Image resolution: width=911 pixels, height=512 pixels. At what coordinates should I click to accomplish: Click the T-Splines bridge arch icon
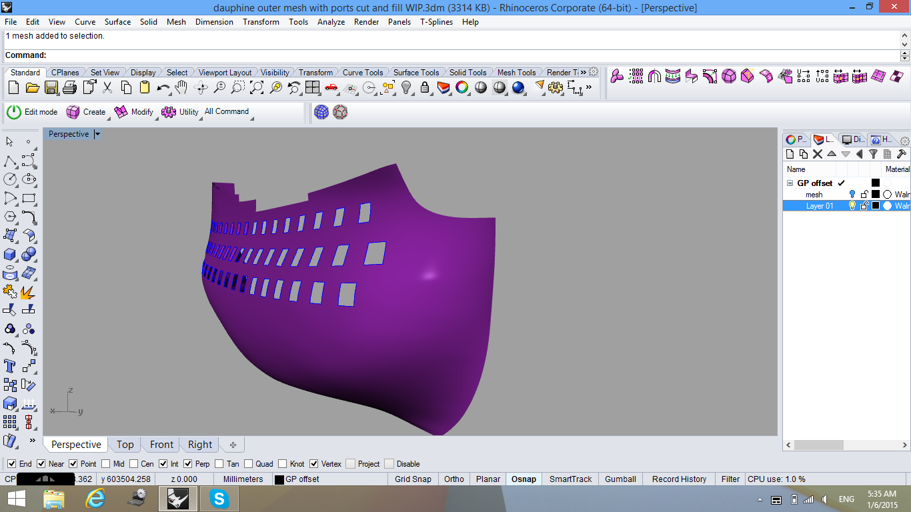pos(654,77)
